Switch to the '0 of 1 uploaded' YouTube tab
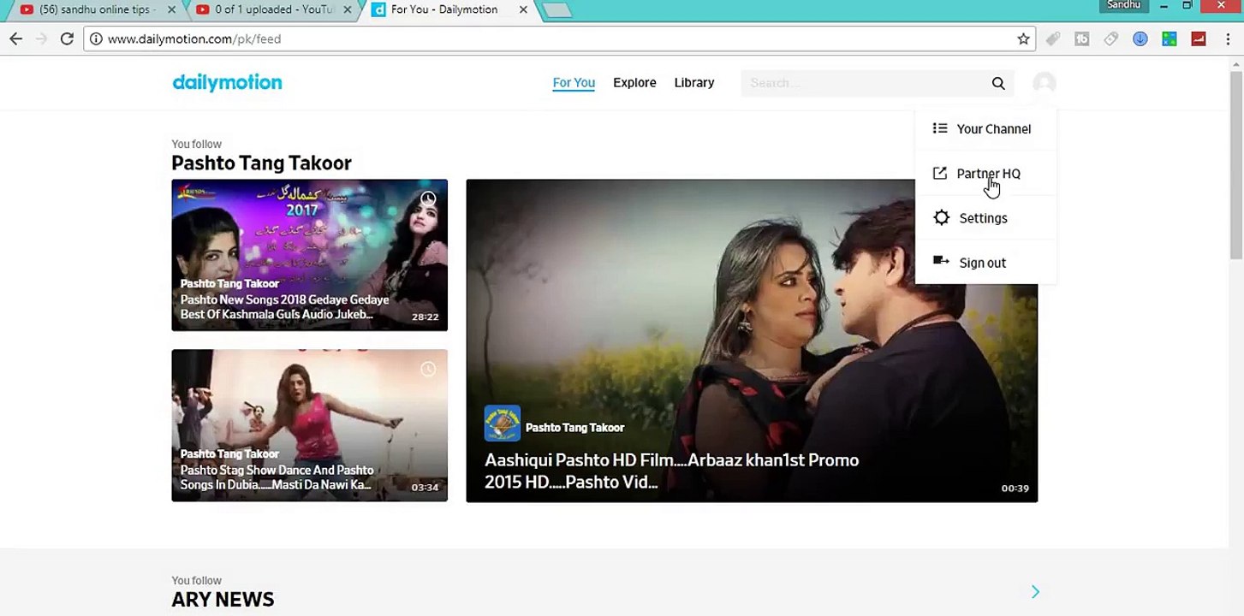 tap(272, 9)
